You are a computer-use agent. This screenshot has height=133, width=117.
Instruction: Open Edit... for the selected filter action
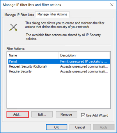[x=42, y=114]
